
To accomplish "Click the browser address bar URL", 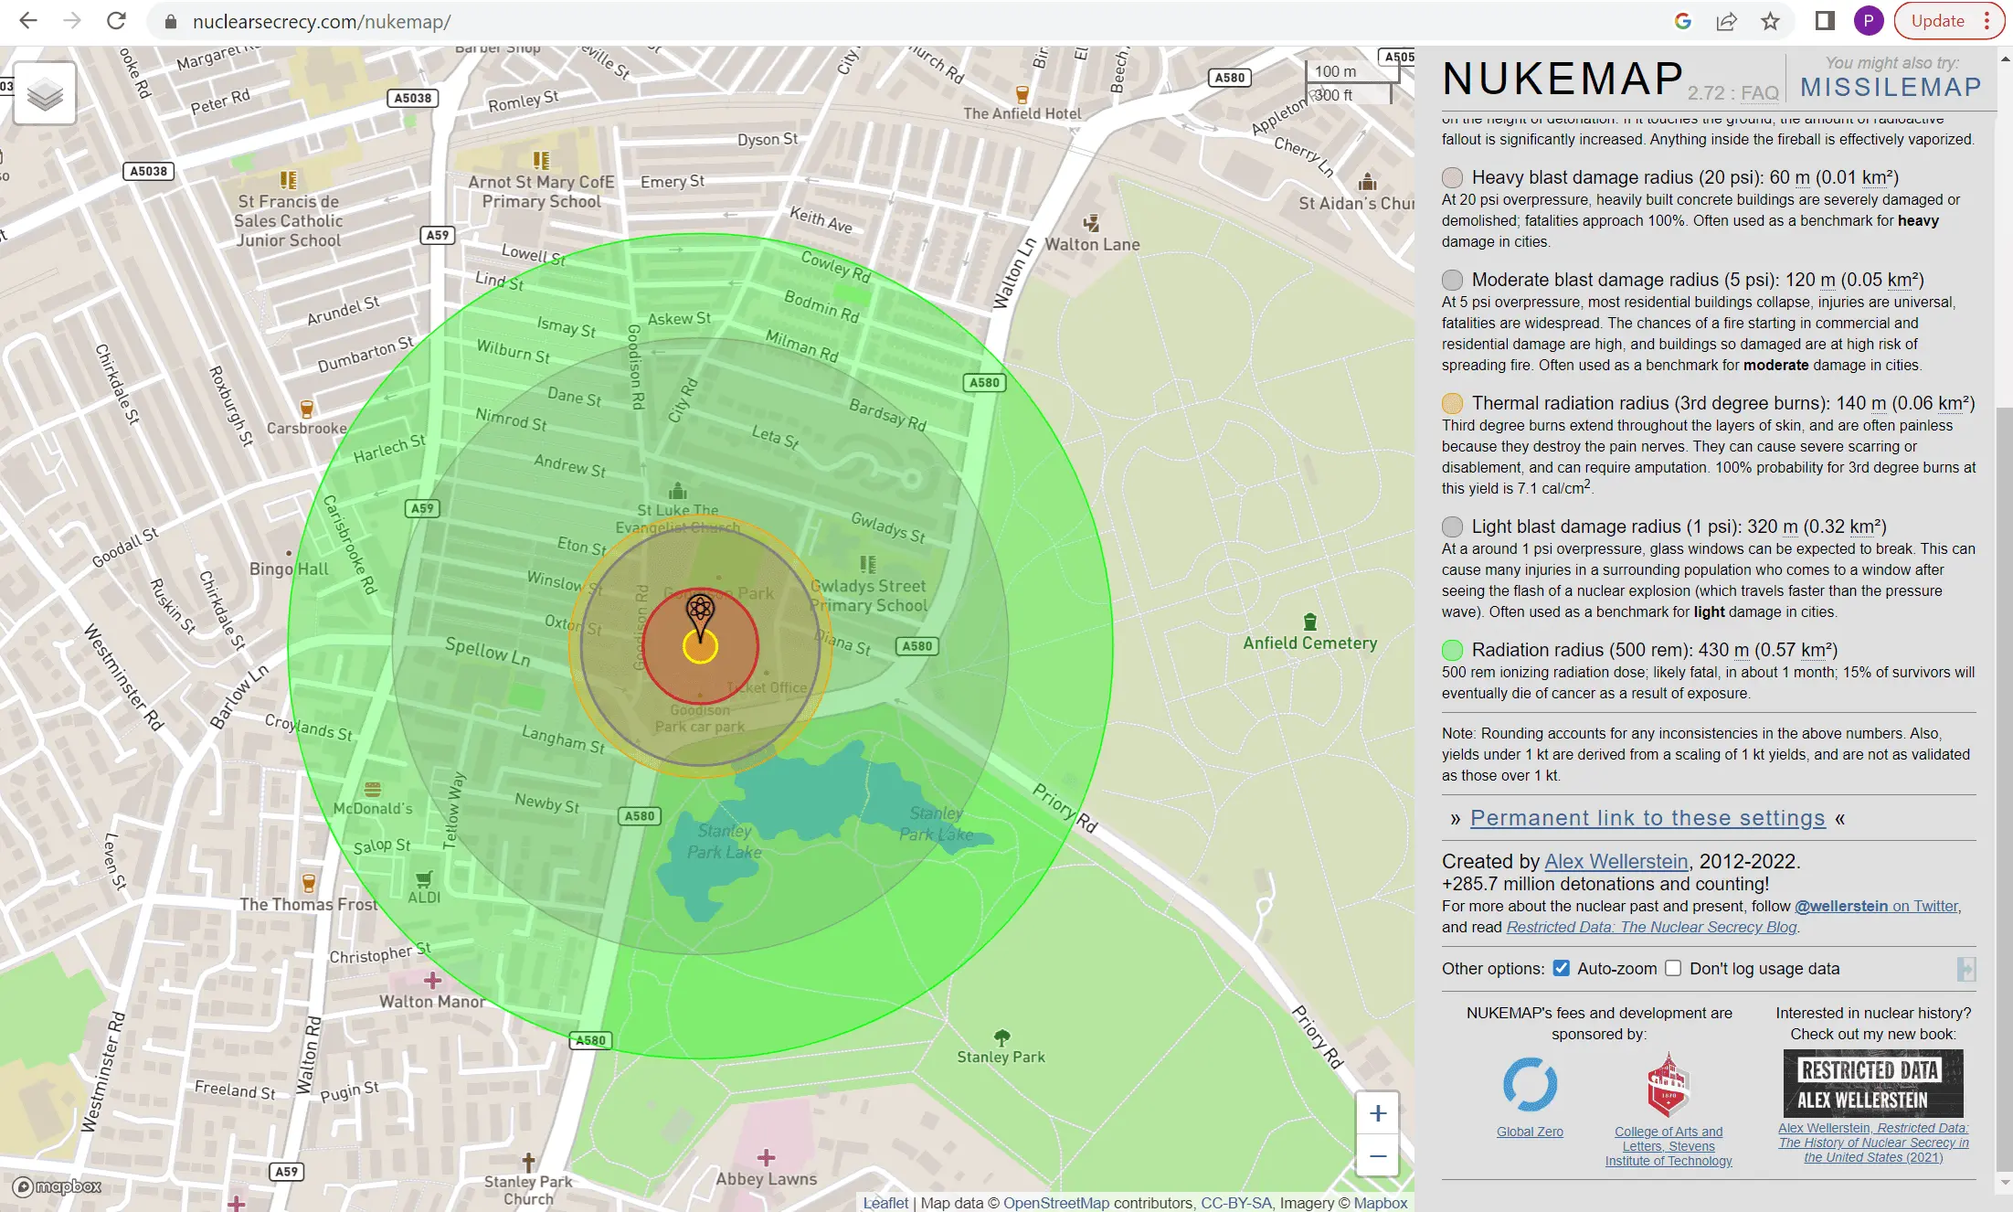I will 322,21.
